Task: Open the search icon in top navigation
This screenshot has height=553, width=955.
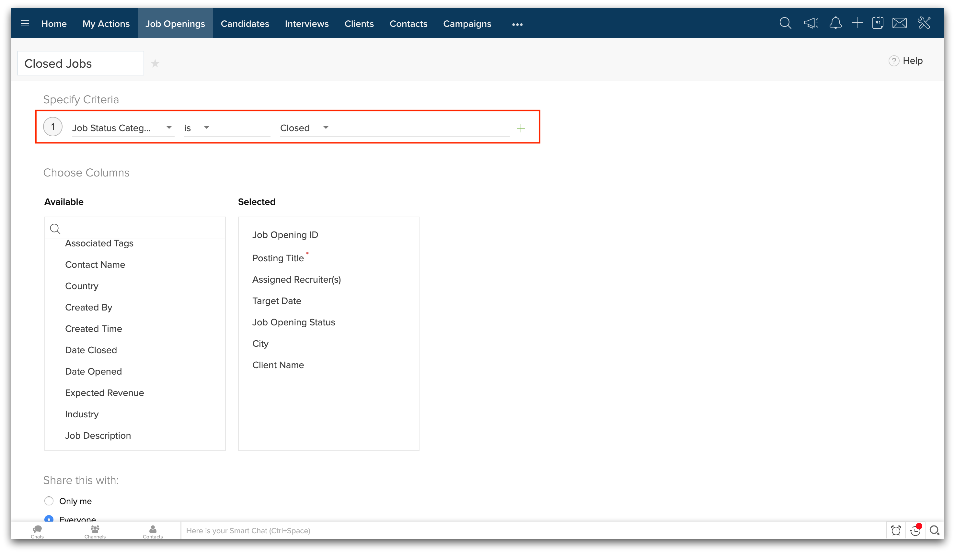Action: [x=785, y=24]
